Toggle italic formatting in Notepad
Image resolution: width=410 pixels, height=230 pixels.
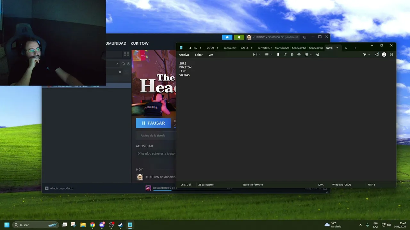285,55
